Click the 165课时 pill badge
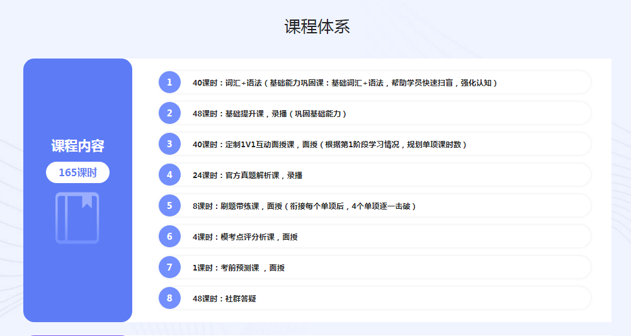The image size is (631, 336). (77, 172)
